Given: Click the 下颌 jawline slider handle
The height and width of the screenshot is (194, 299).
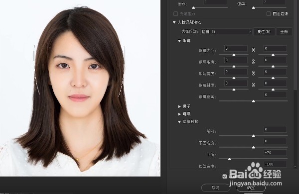Looking at the screenshot, I should (229, 159).
